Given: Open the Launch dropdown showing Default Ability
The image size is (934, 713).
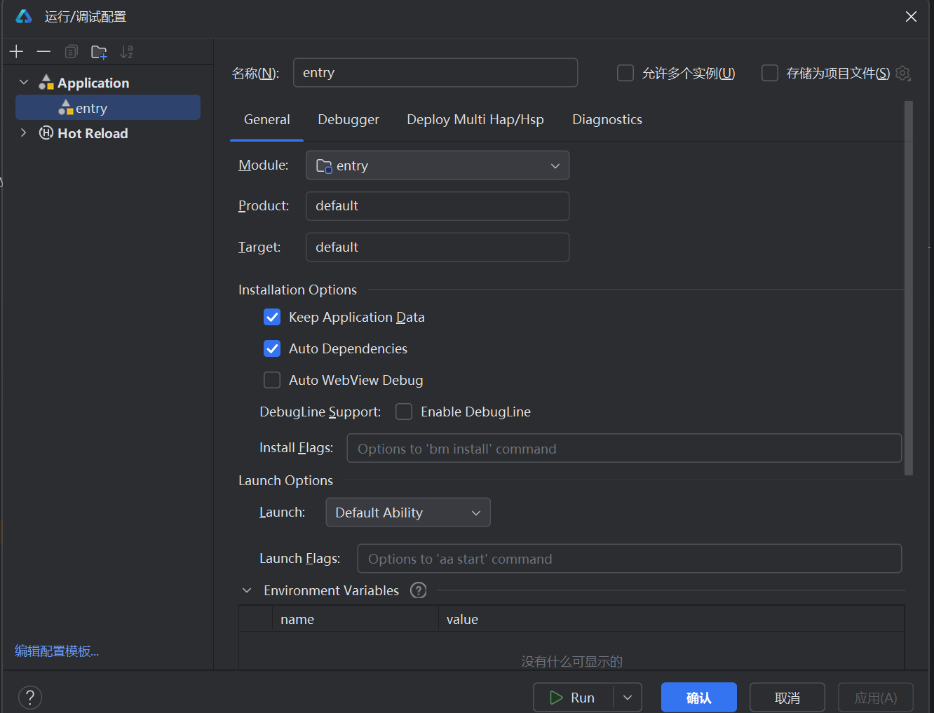Looking at the screenshot, I should click(x=408, y=512).
